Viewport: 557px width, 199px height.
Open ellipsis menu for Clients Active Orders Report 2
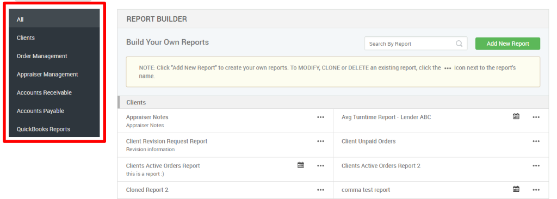[x=536, y=166]
